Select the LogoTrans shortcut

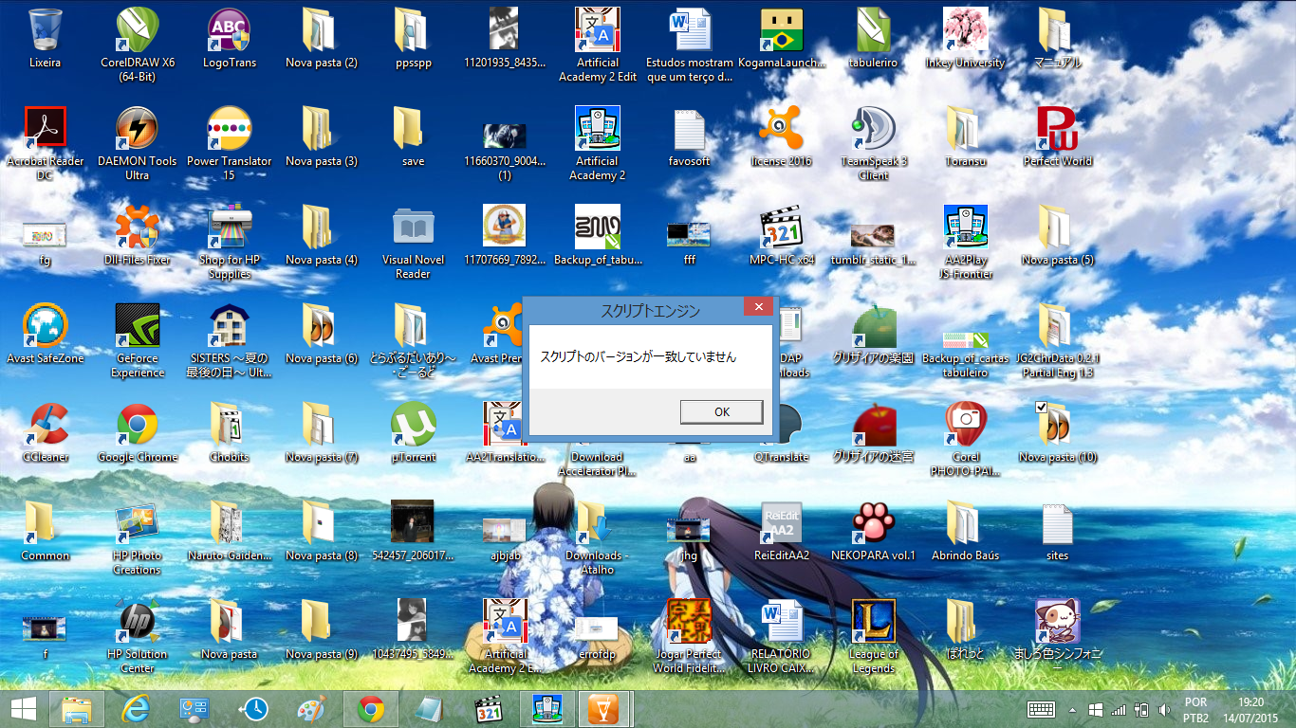tap(229, 38)
